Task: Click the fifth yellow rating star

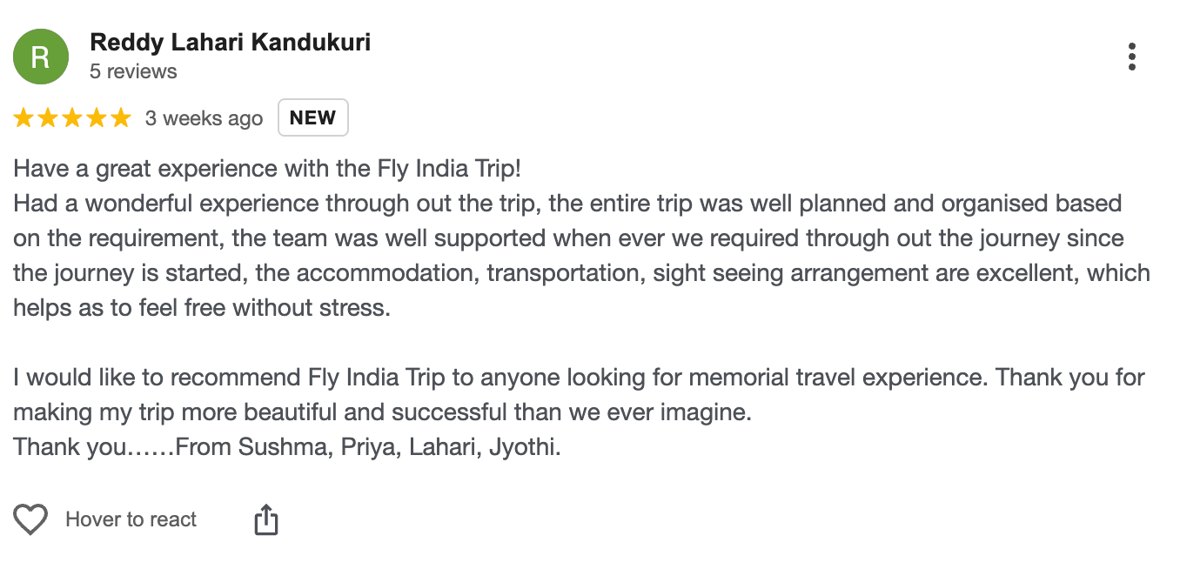Action: click(121, 118)
